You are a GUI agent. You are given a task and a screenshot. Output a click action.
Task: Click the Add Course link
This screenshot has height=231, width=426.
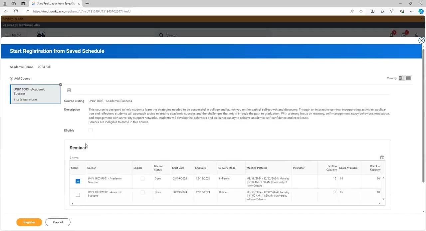click(22, 79)
